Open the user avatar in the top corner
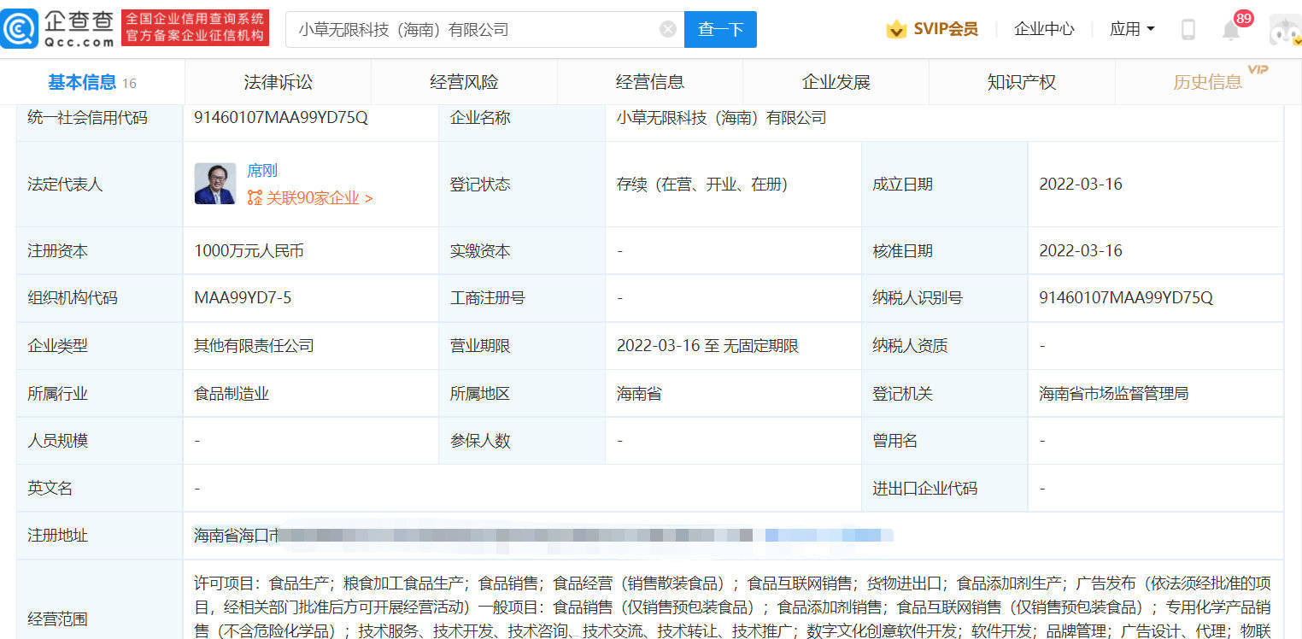This screenshot has height=639, width=1302. point(1284,30)
